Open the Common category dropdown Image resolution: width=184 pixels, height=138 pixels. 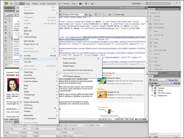pos(155,13)
